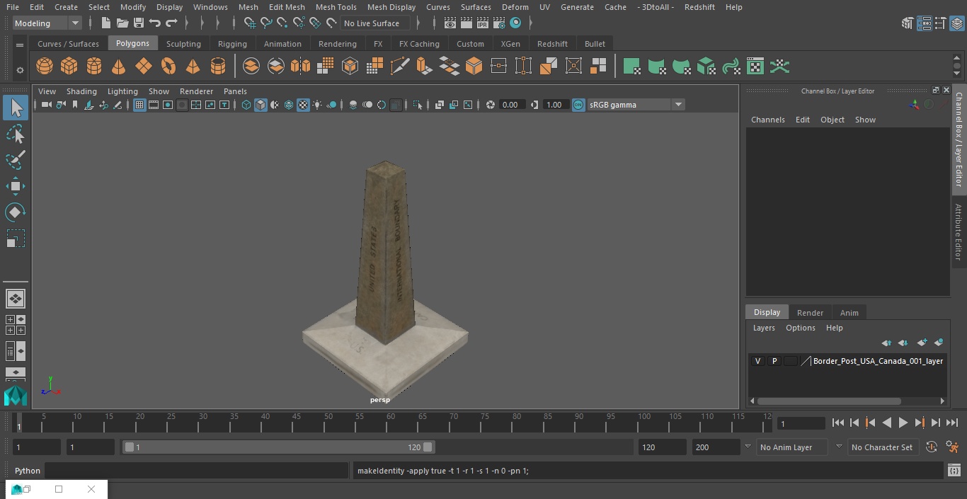Click the Channels menu in Channel Box
The width and height of the screenshot is (967, 499).
768,120
